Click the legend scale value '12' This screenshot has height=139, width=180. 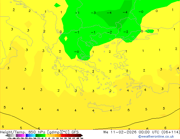[x=53, y=138]
